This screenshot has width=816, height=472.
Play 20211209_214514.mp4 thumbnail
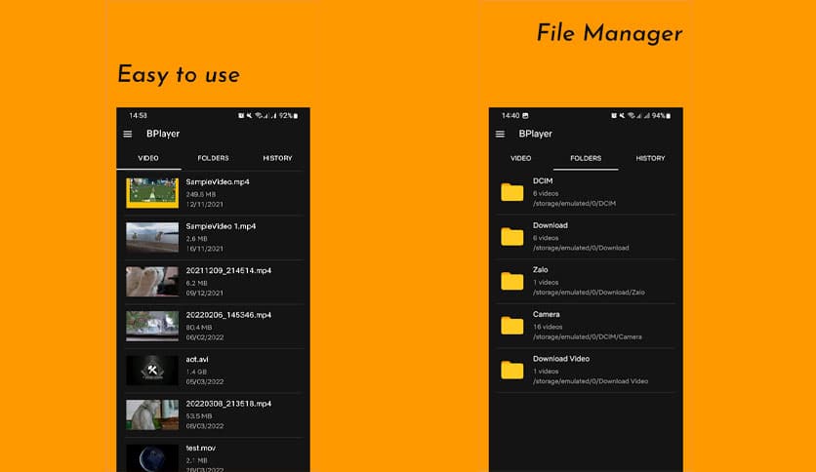[152, 282]
